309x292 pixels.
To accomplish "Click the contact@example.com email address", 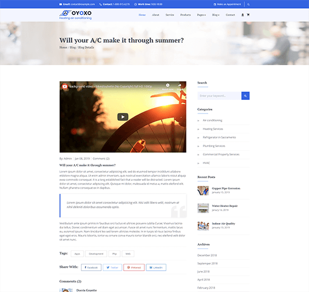I will (83, 4).
